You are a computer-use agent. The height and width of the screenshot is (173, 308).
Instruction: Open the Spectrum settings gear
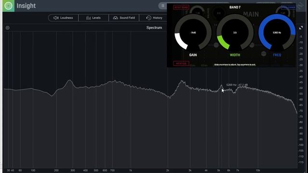(8, 28)
